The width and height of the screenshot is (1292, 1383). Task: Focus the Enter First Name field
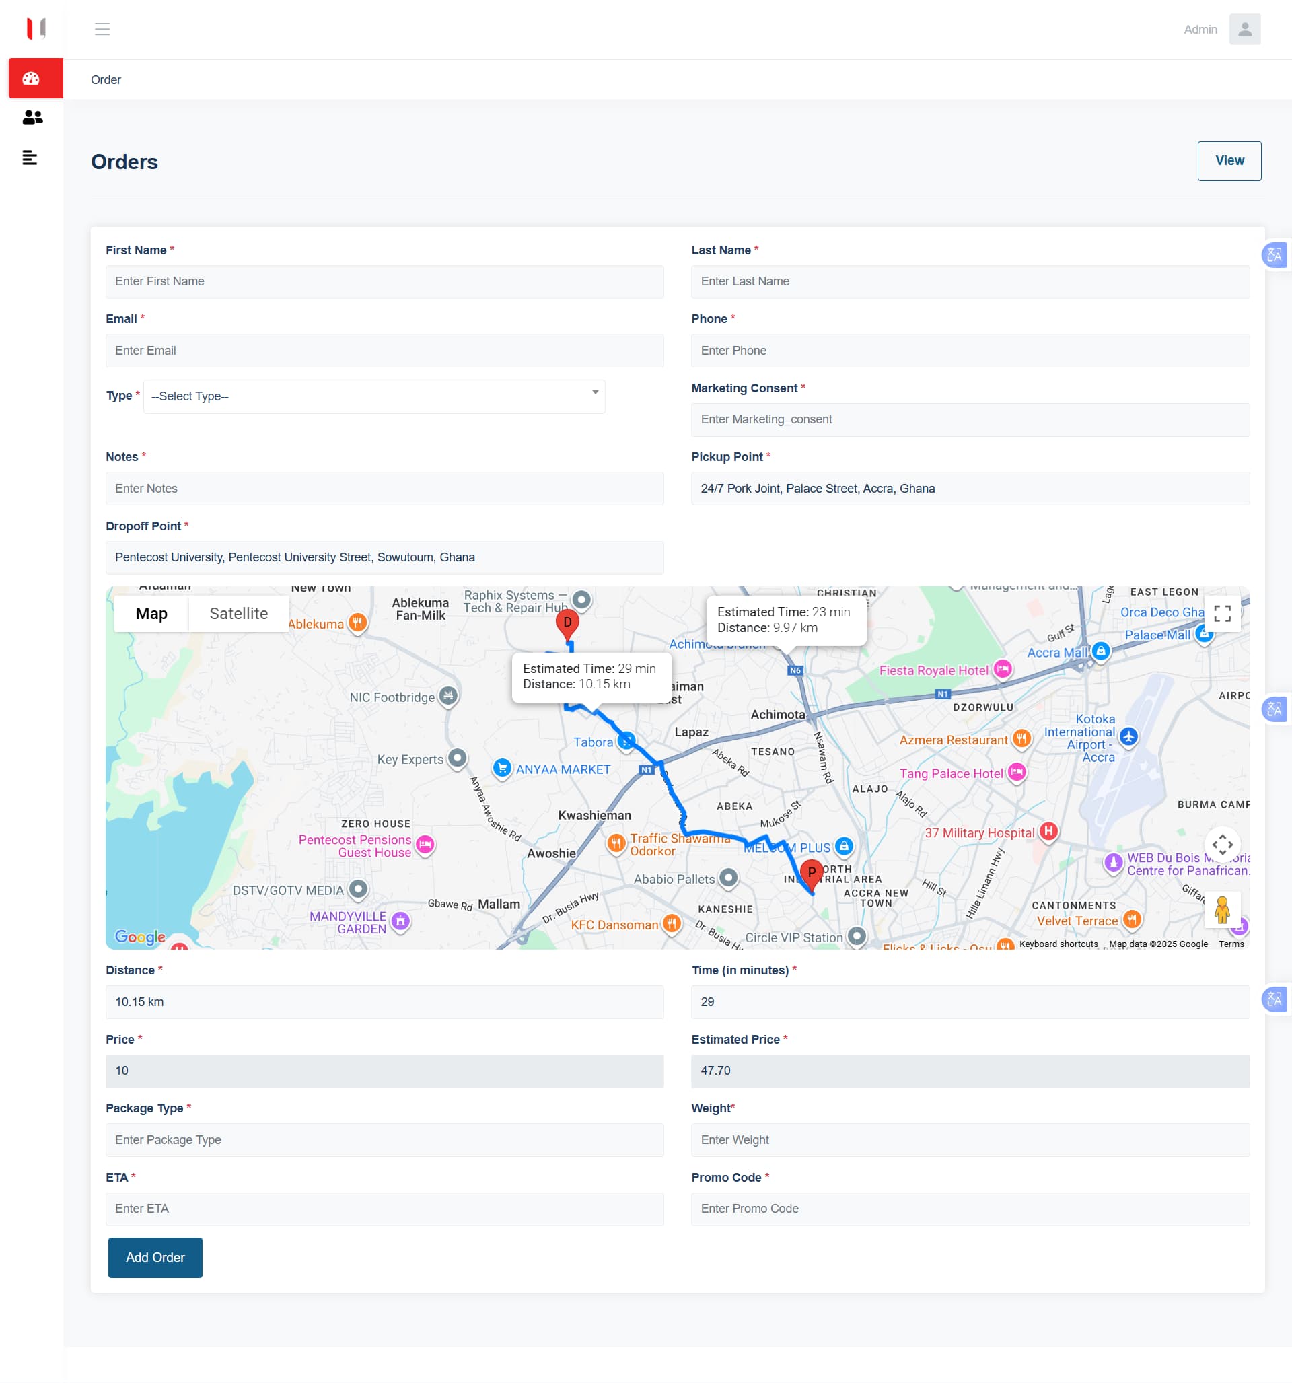click(384, 282)
